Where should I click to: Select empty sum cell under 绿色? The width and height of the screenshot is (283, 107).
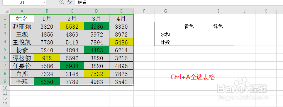218,34
